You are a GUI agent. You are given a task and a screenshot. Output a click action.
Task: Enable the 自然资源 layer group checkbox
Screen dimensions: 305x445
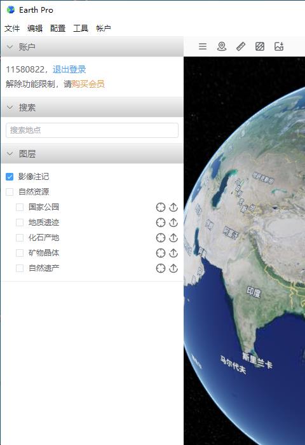[x=10, y=192]
